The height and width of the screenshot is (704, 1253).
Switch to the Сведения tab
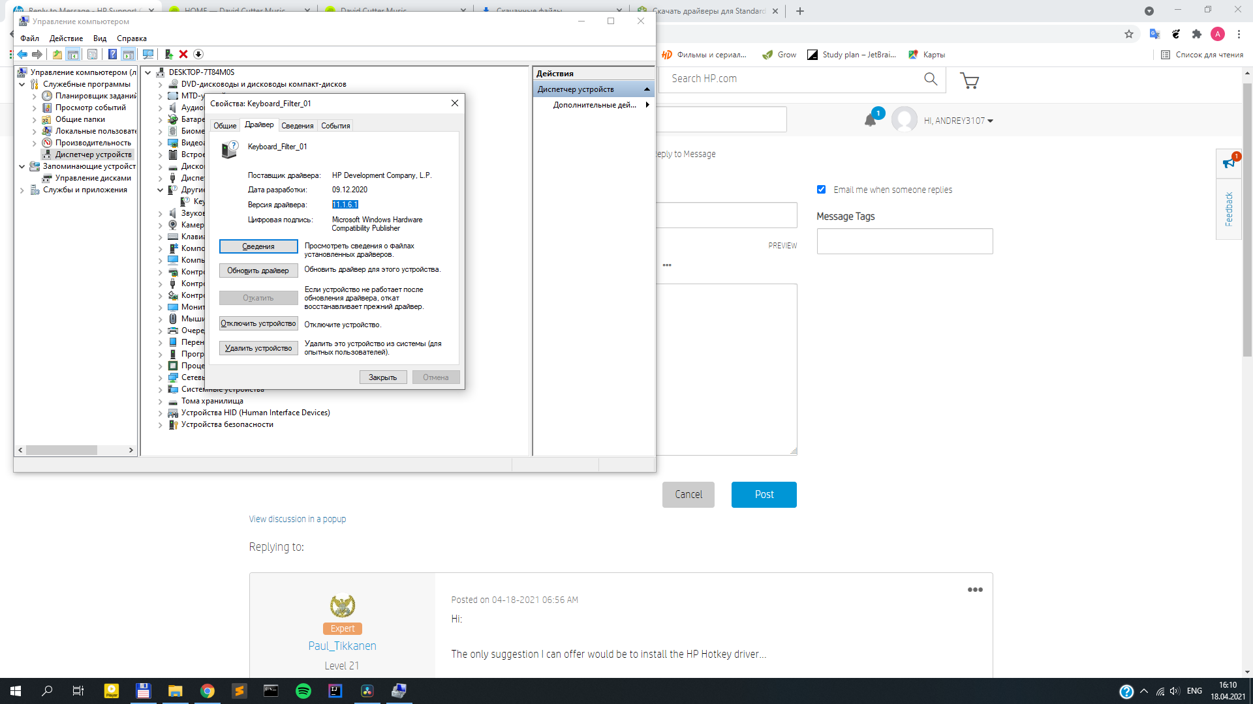297,126
